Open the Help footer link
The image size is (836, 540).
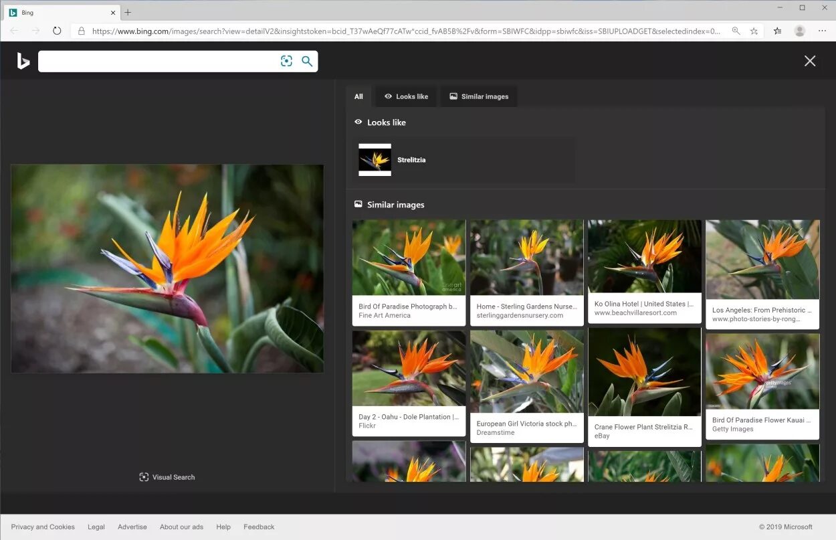223,527
